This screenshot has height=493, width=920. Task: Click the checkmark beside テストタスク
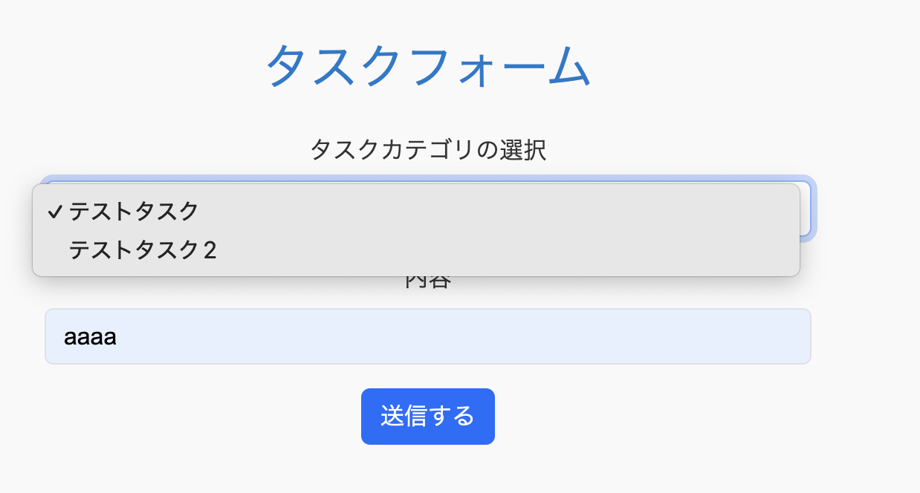click(54, 212)
